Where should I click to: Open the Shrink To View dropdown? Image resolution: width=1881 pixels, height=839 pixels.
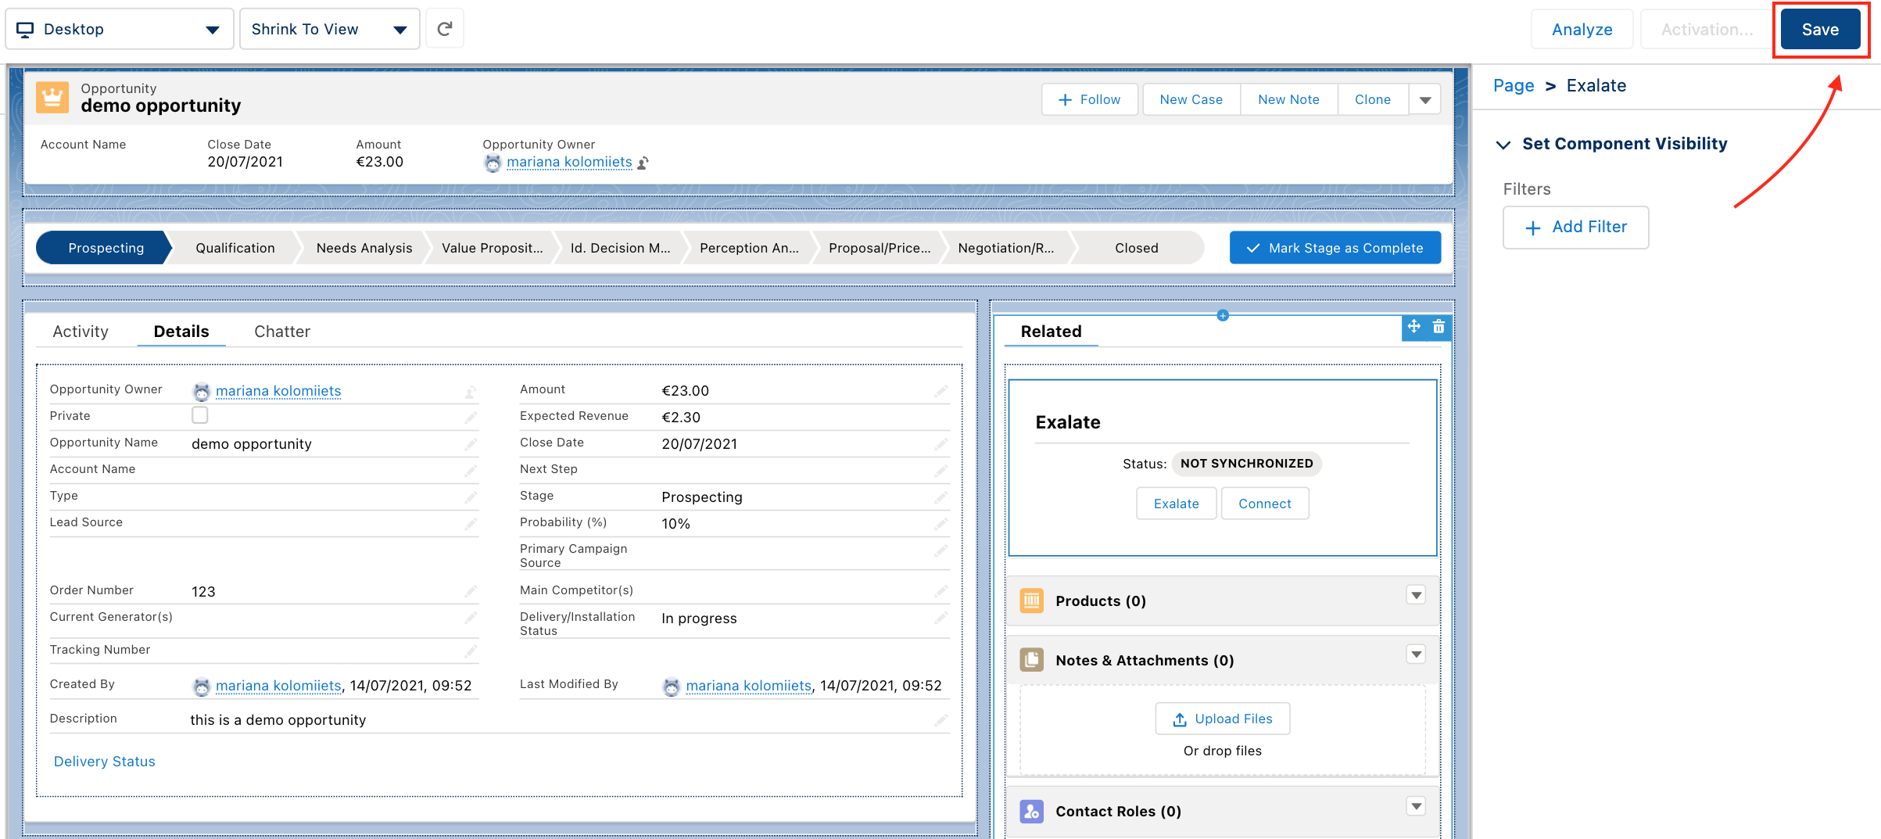(x=329, y=29)
